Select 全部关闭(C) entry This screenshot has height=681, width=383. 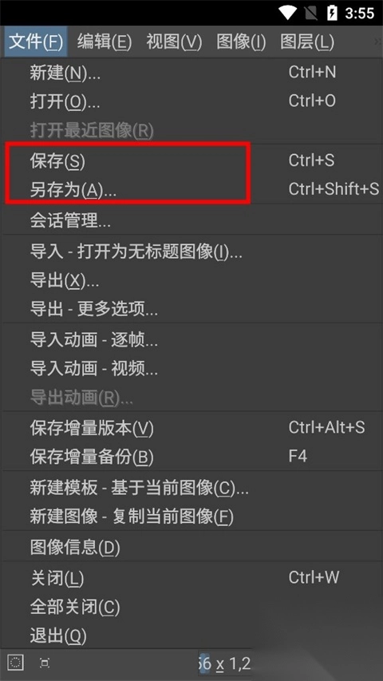[x=191, y=607]
